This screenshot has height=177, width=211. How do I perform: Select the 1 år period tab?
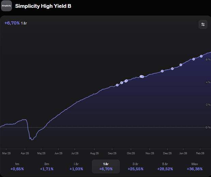106,166
